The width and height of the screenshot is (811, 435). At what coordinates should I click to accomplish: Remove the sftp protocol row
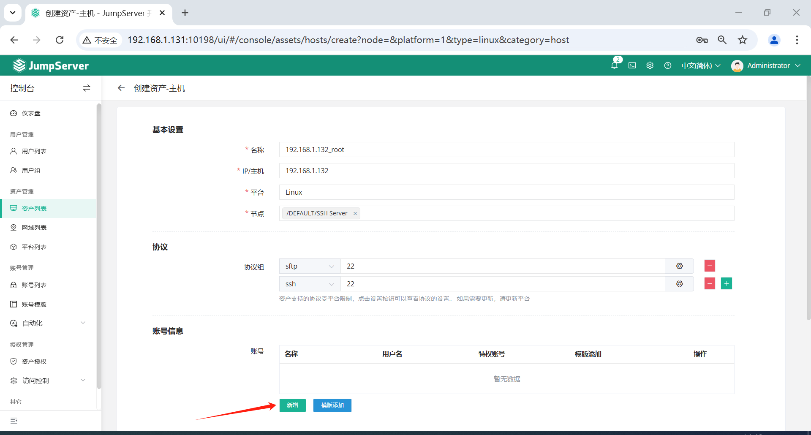[710, 266]
